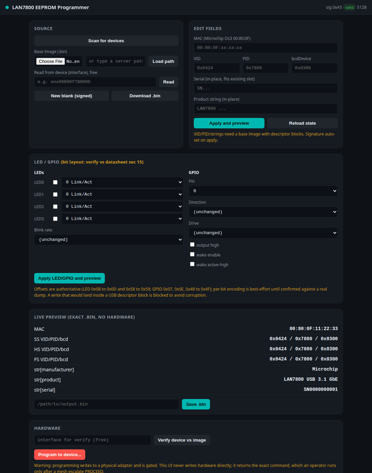Click the LAN7800 EEPROM Programmer title

point(51,7)
